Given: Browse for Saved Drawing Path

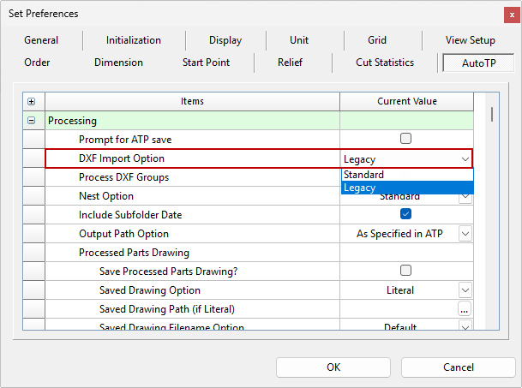Looking at the screenshot, I should [x=465, y=309].
